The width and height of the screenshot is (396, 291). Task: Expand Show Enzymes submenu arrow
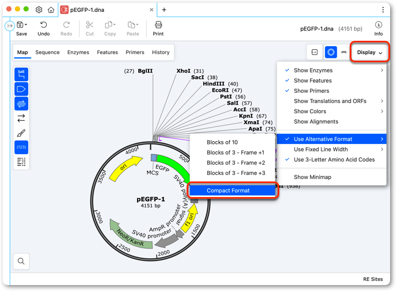pos(382,70)
